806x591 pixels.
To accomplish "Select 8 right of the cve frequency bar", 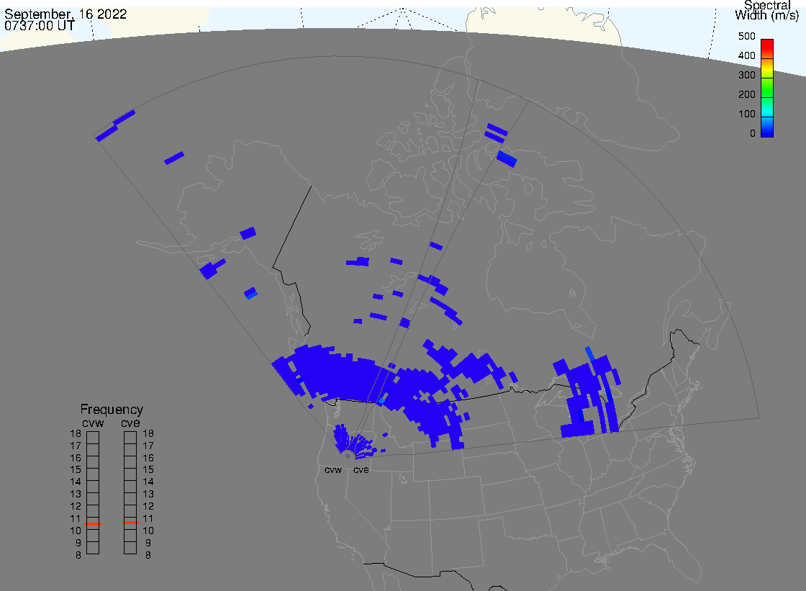I will coord(148,556).
